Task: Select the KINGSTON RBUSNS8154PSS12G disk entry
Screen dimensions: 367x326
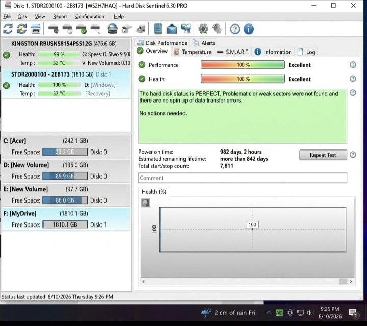Action: pos(66,53)
